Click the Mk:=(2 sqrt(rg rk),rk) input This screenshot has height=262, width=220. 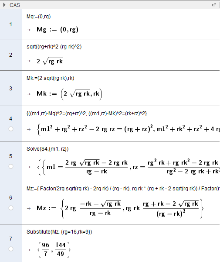(x=51, y=78)
